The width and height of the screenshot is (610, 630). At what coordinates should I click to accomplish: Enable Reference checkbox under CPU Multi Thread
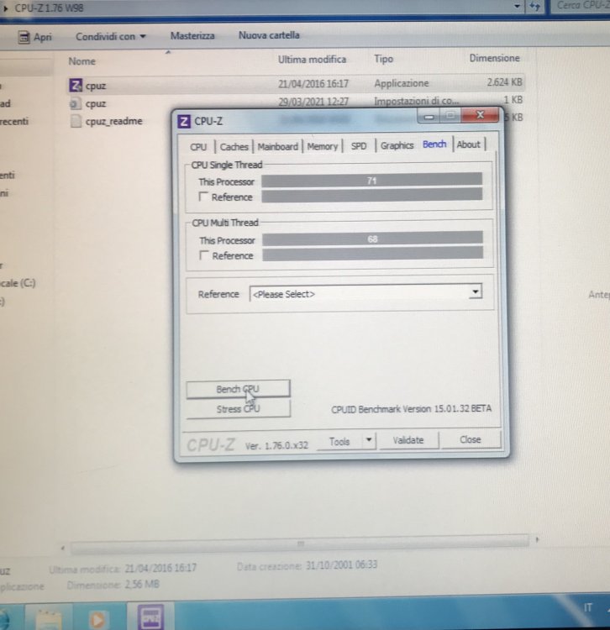point(203,255)
